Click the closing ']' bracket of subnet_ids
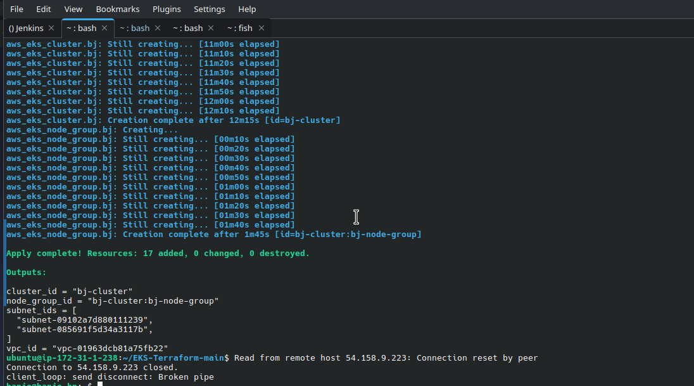694x386 pixels. [x=9, y=339]
